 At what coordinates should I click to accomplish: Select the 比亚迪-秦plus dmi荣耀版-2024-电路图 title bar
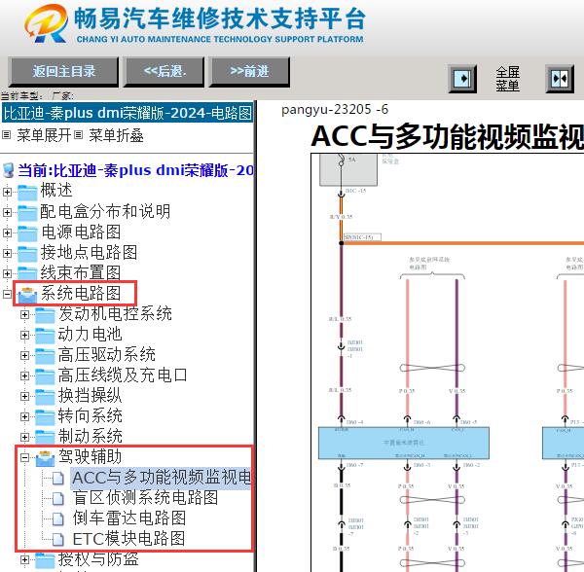coord(128,113)
